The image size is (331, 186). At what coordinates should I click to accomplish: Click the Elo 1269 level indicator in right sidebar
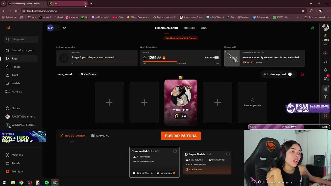[325, 38]
